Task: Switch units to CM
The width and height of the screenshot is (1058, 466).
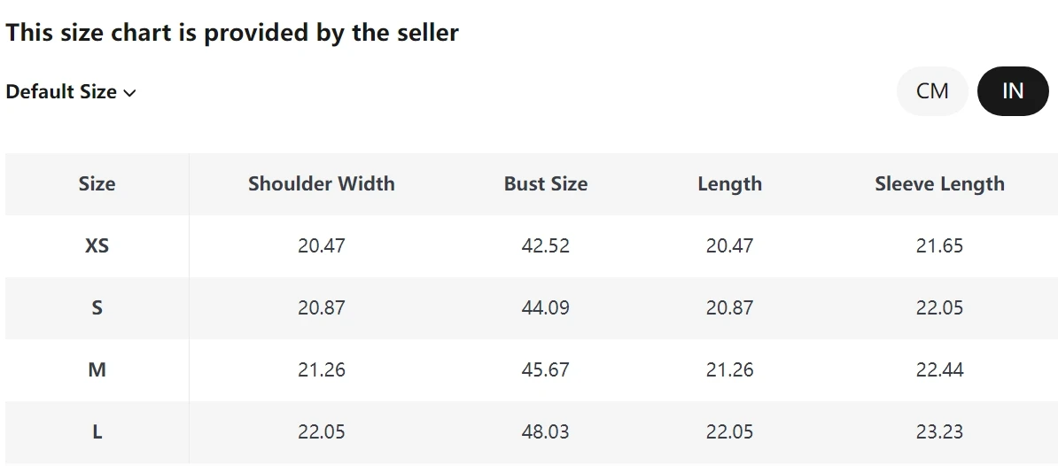Action: pyautogui.click(x=932, y=91)
